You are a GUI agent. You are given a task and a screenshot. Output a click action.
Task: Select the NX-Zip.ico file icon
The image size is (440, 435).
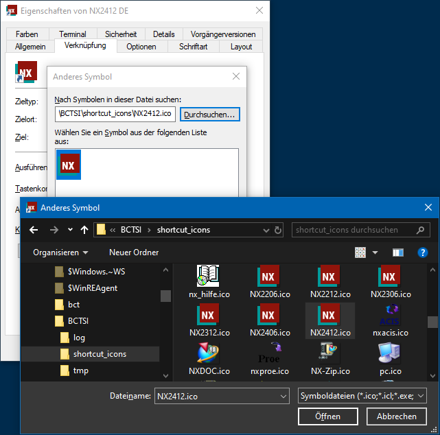coord(329,353)
